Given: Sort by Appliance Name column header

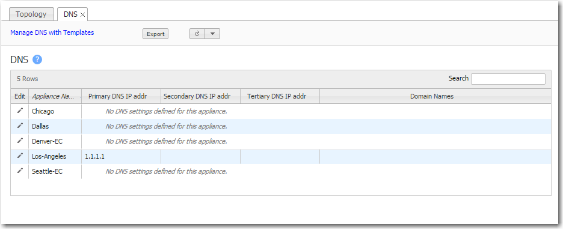Looking at the screenshot, I should point(55,96).
